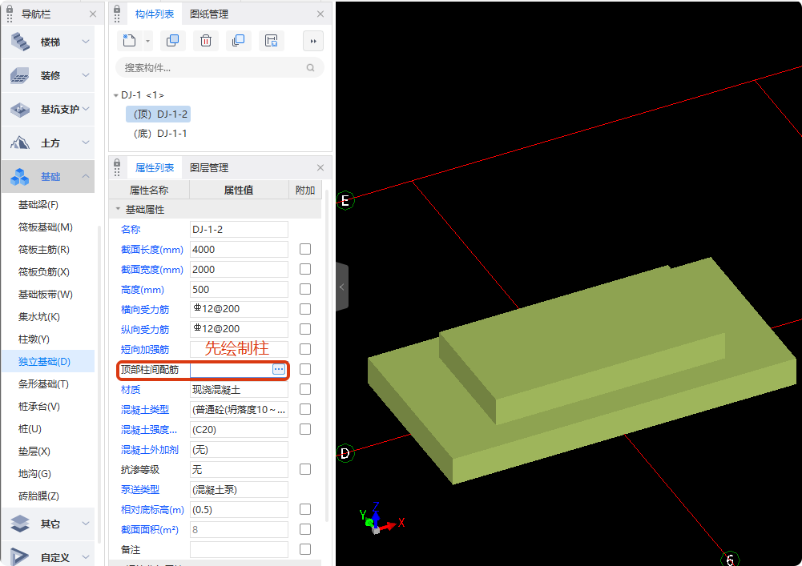Click the 自定义 custom icon

coord(20,556)
